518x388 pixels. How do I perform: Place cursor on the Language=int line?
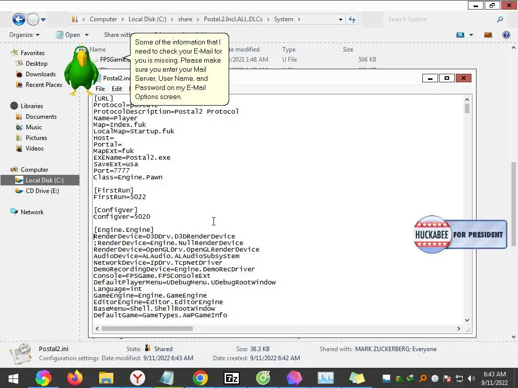[x=117, y=288]
